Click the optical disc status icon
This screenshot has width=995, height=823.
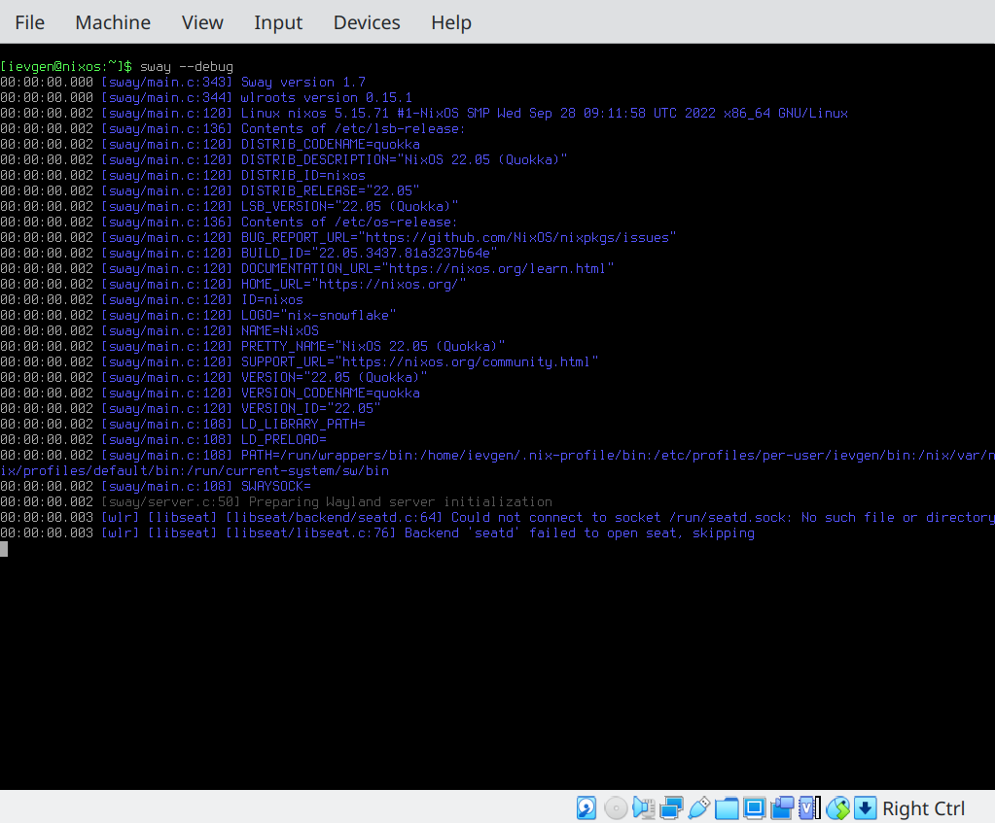point(616,807)
